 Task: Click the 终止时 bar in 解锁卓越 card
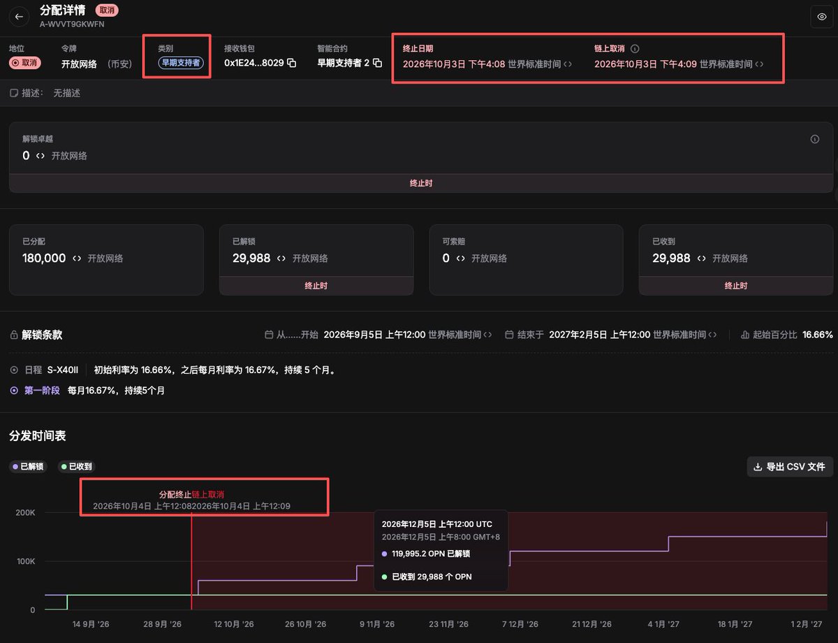click(x=421, y=183)
